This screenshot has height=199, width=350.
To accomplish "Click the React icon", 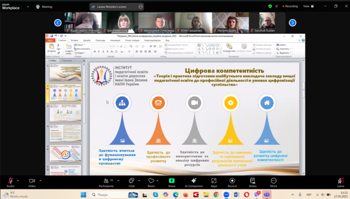I will [151, 181].
